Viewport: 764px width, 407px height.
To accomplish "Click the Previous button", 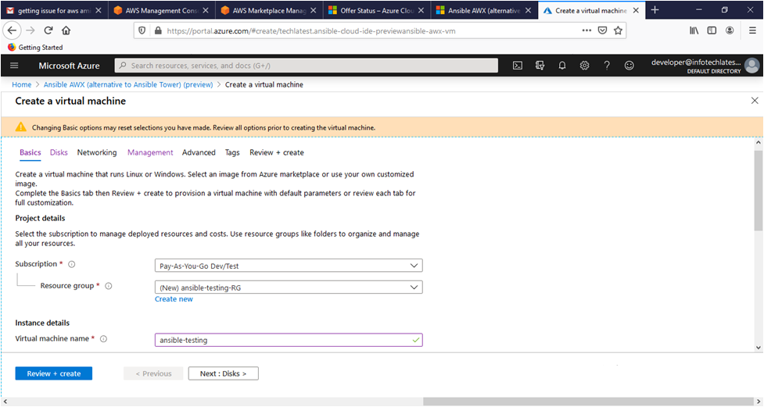I will [x=153, y=373].
